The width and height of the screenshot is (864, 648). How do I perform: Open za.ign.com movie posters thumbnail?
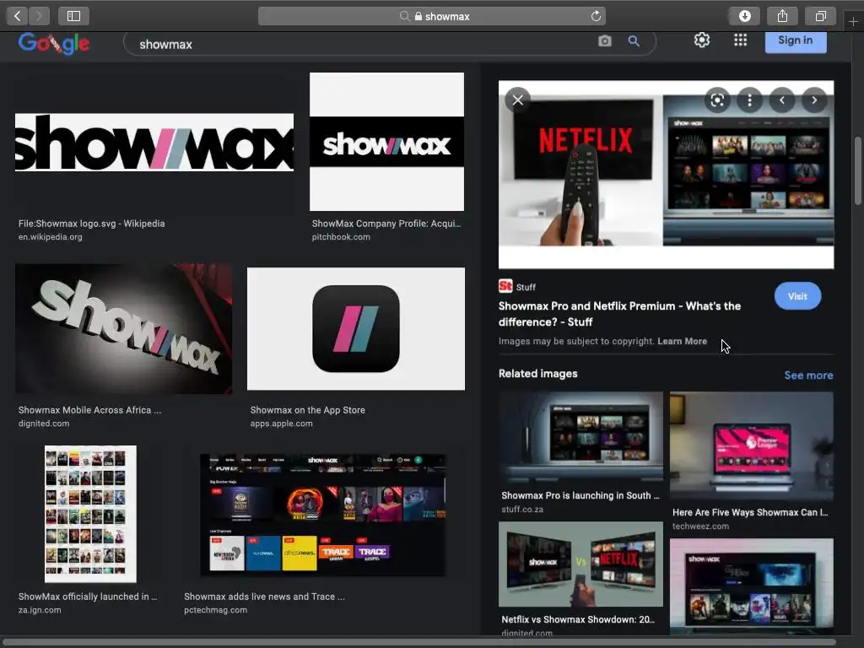90,514
